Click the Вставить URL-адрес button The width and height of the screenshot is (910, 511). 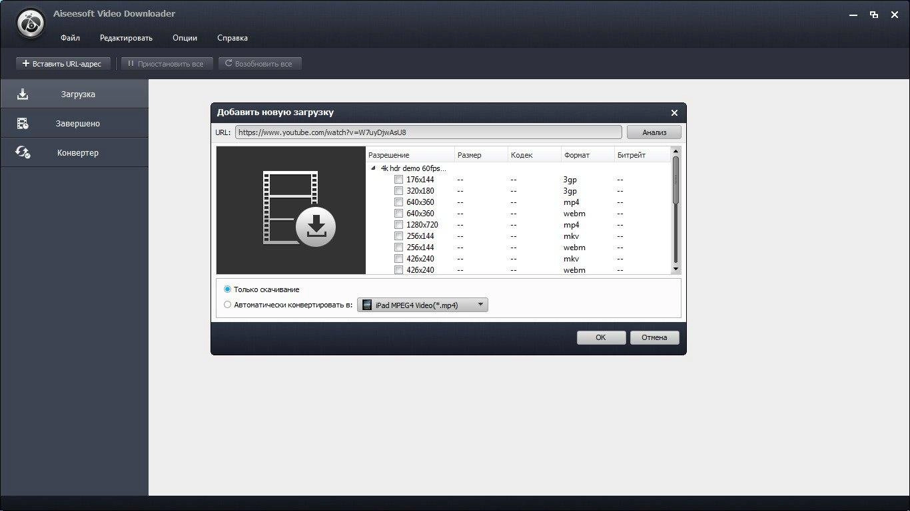[x=63, y=64]
